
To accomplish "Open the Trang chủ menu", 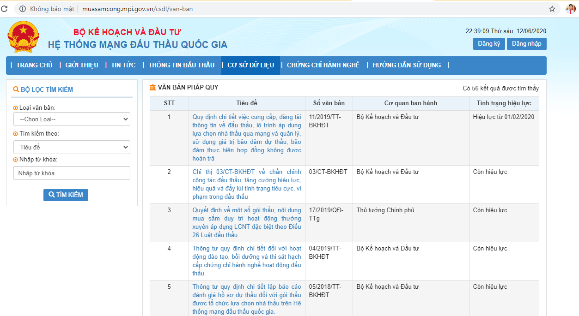I will pyautogui.click(x=34, y=65).
